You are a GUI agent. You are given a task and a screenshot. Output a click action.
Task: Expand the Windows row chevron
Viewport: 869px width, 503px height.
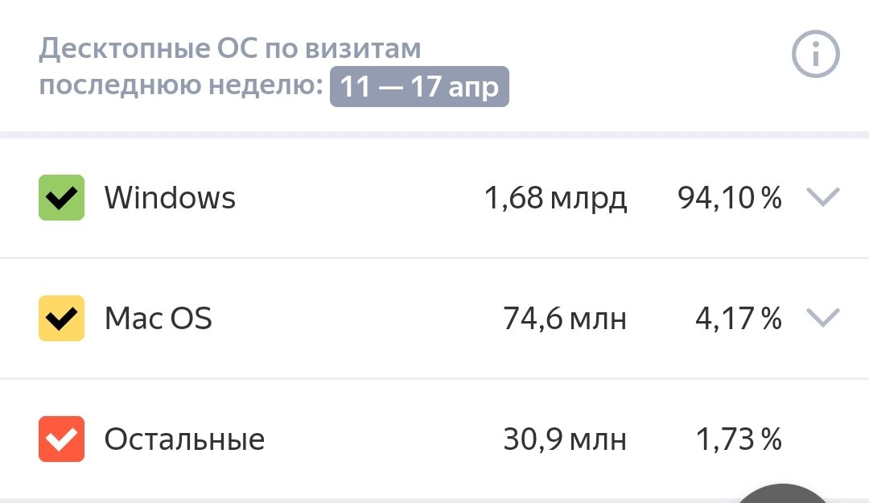(822, 197)
